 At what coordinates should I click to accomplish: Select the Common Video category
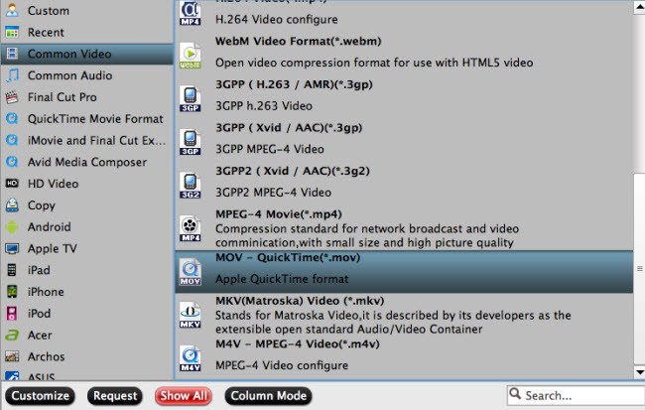pyautogui.click(x=86, y=54)
